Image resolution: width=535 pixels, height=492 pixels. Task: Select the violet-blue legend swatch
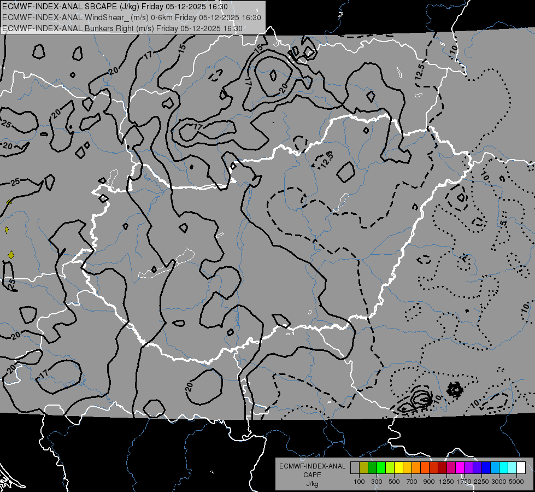click(477, 468)
